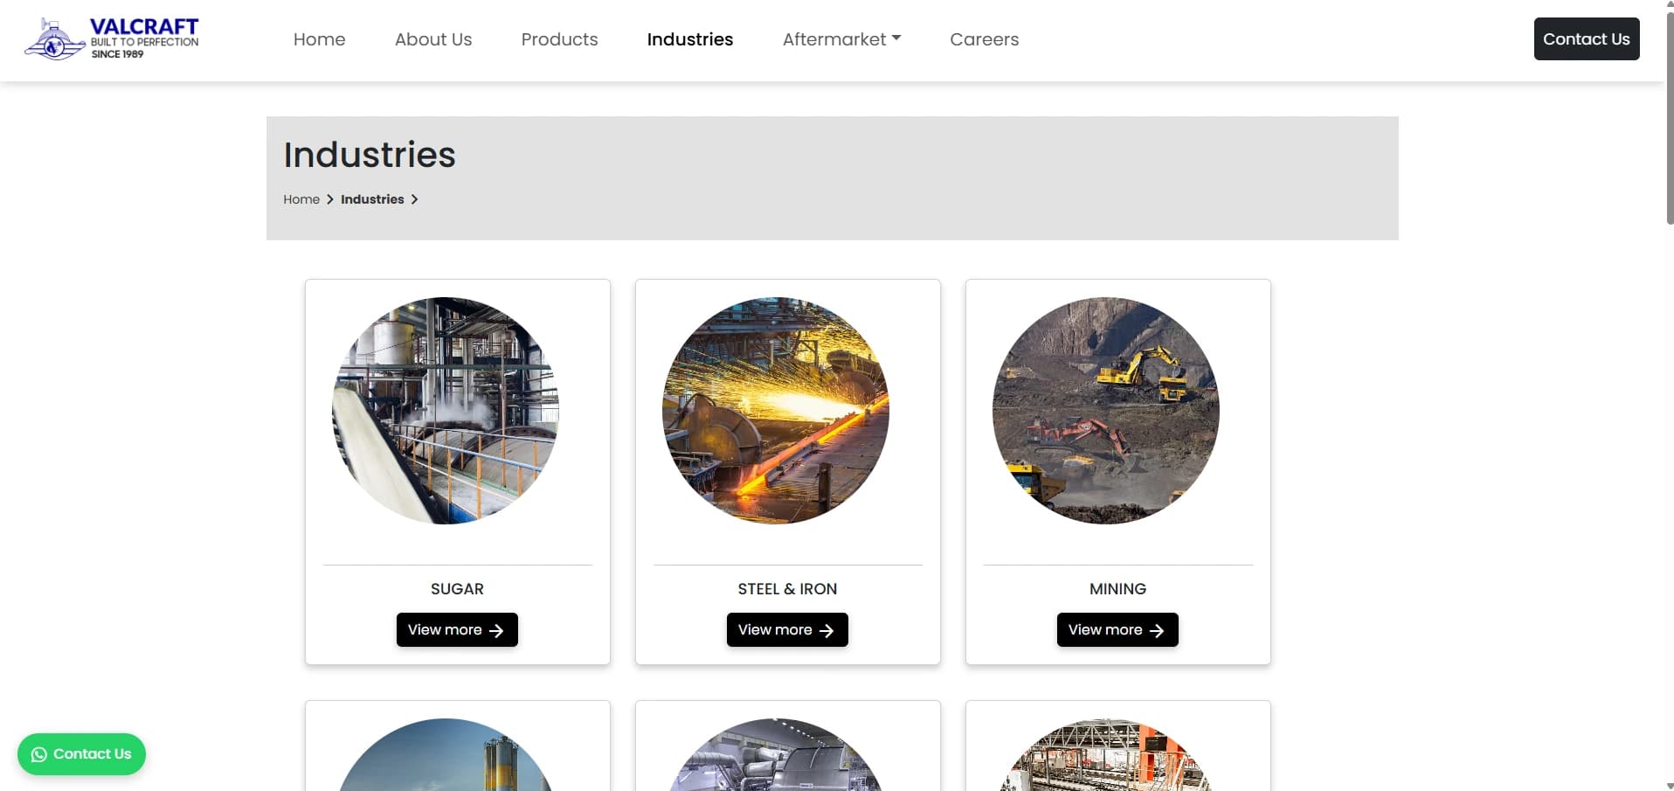Open the Sugar industry image

point(446,411)
